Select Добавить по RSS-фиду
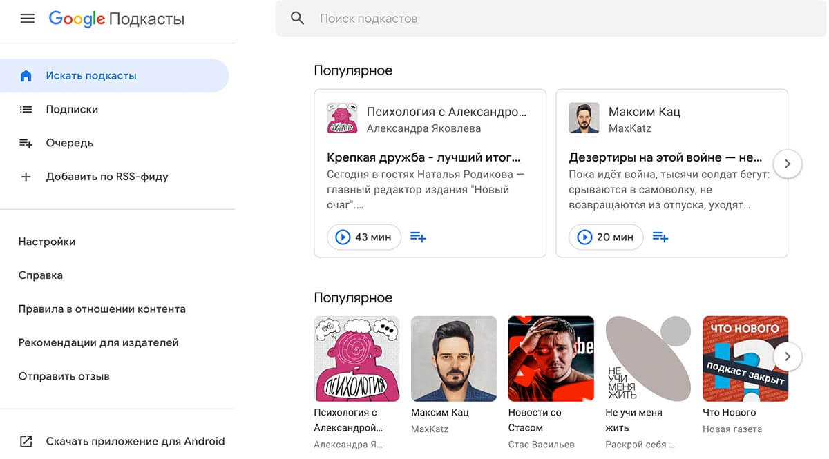829x459 pixels. pyautogui.click(x=107, y=177)
